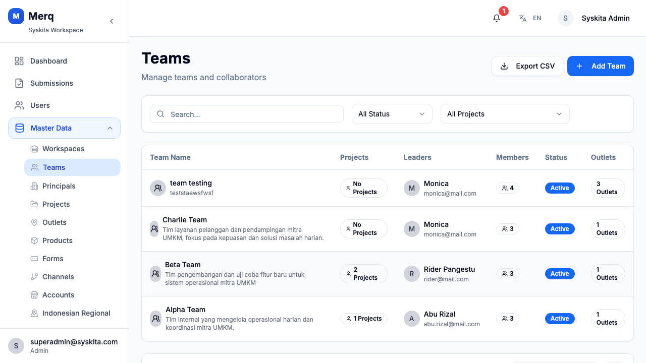Select Teams in the sidebar
The height and width of the screenshot is (363, 646).
click(x=72, y=167)
